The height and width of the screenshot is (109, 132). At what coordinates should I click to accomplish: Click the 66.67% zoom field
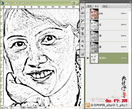4,108
